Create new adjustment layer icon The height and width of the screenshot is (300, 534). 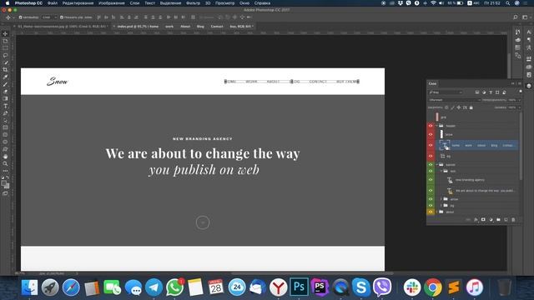tap(491, 220)
